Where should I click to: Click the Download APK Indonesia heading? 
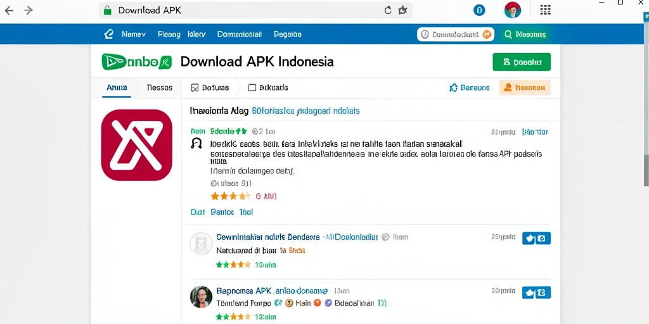click(x=257, y=61)
